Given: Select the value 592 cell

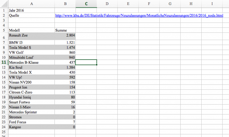Looking at the screenshot, I should (65, 77).
